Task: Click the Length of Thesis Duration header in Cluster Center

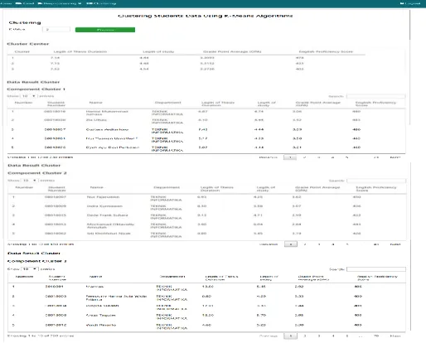Action: pos(80,51)
